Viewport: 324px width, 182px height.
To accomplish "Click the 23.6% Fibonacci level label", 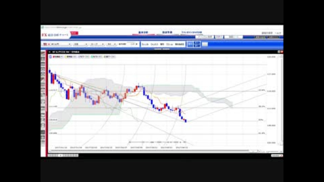I will click(261, 90).
